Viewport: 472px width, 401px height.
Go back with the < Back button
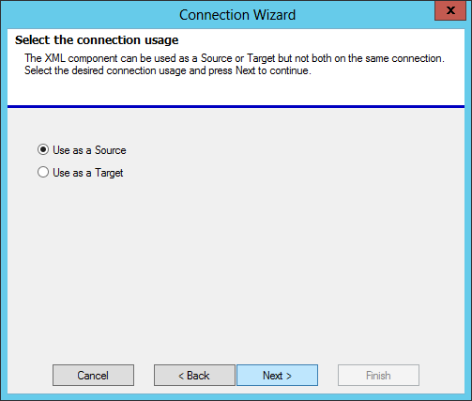(x=194, y=375)
